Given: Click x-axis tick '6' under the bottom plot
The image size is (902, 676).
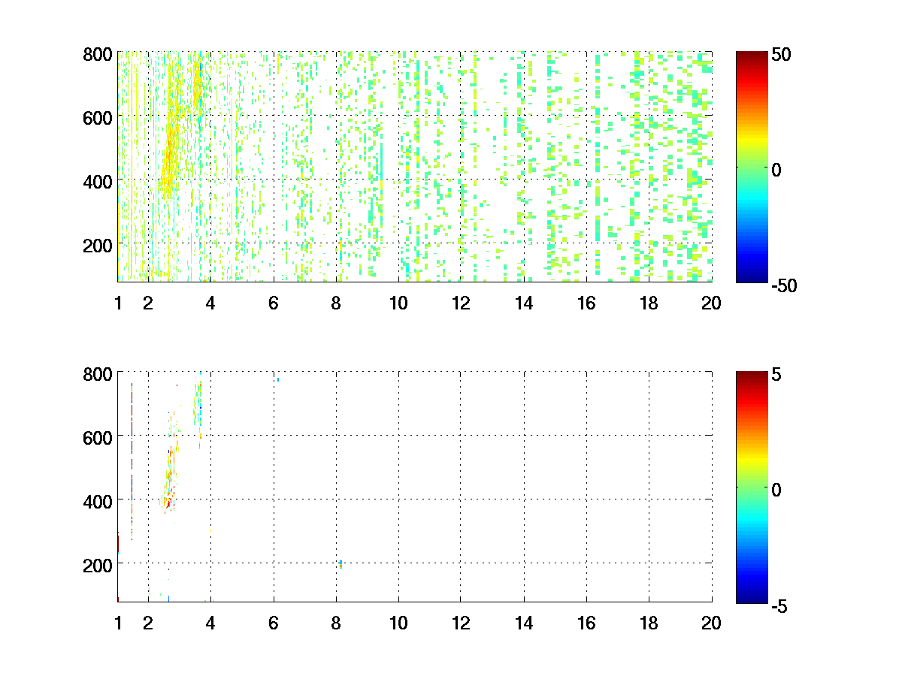Looking at the screenshot, I should [x=274, y=622].
